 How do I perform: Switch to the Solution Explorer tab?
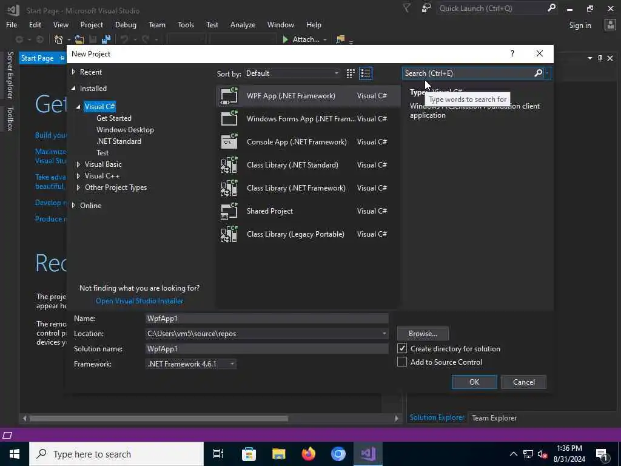click(437, 417)
